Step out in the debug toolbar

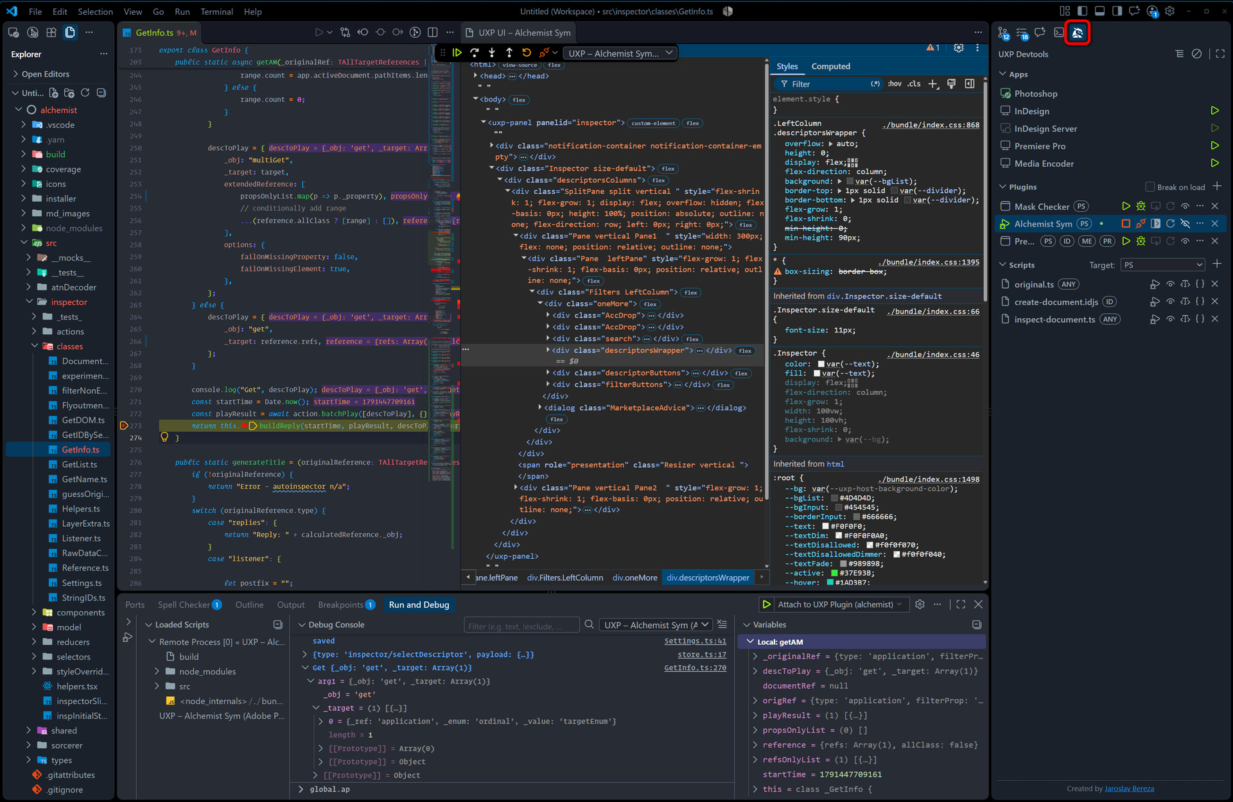(x=509, y=53)
